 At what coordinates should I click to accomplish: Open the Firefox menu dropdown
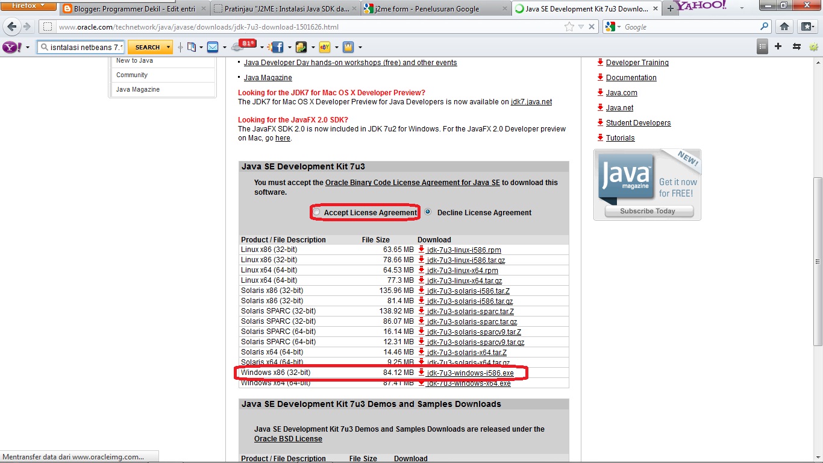(x=29, y=5)
